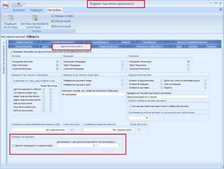
Task: Open days of validity dropdown showing 3
Action: tap(96, 145)
